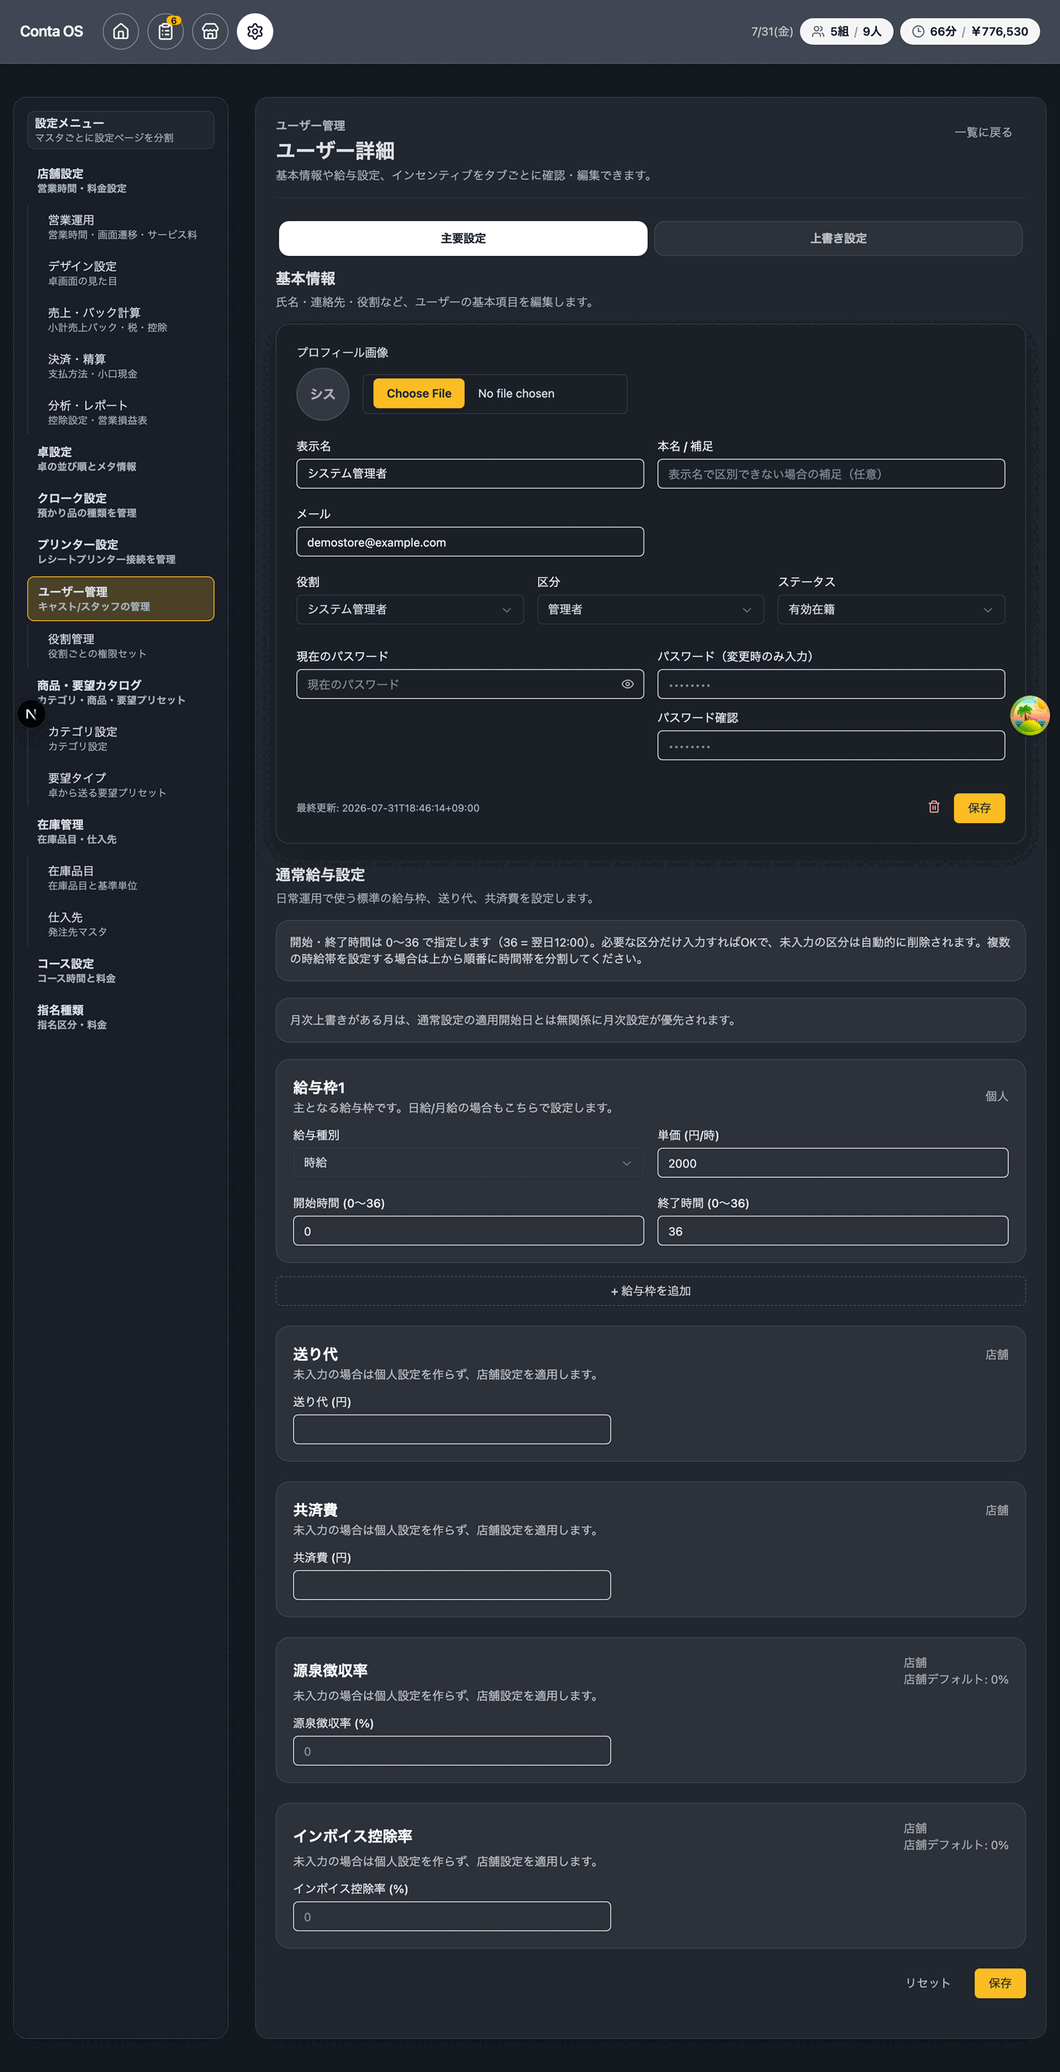Open 仕入先 in sidebar

click(126, 924)
